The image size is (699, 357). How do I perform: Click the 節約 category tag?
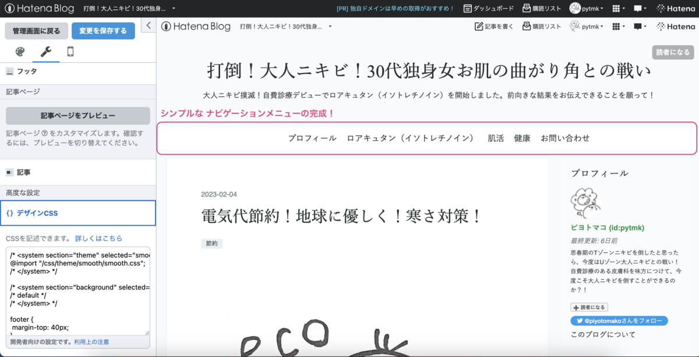tap(211, 244)
